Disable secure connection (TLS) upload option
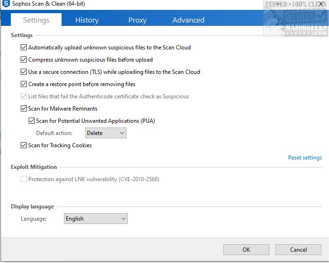329x263 pixels. (24, 72)
